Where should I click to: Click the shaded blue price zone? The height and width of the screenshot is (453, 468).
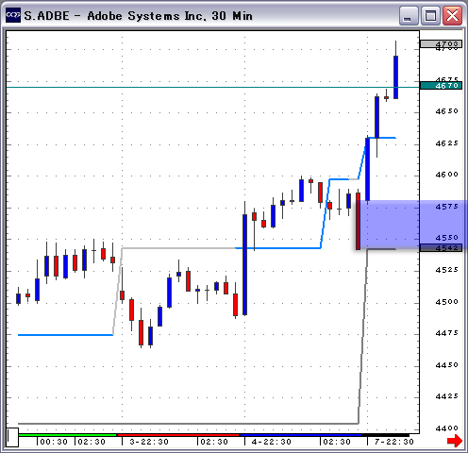click(412, 224)
